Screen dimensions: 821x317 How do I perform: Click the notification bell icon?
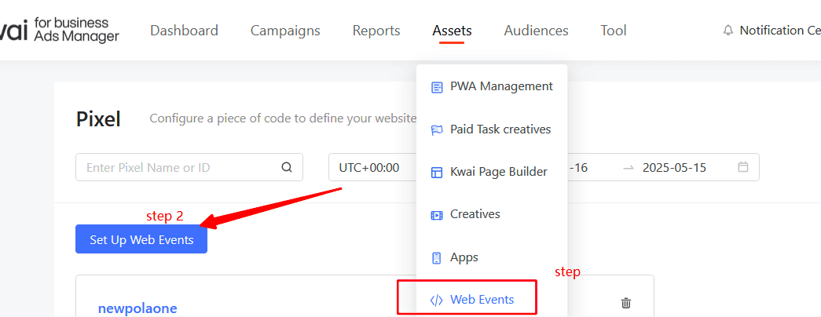coord(728,31)
